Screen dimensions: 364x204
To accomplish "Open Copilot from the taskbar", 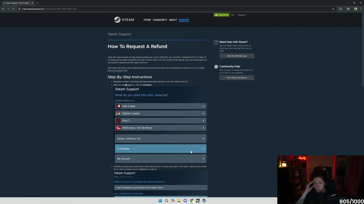I will point(173,201).
